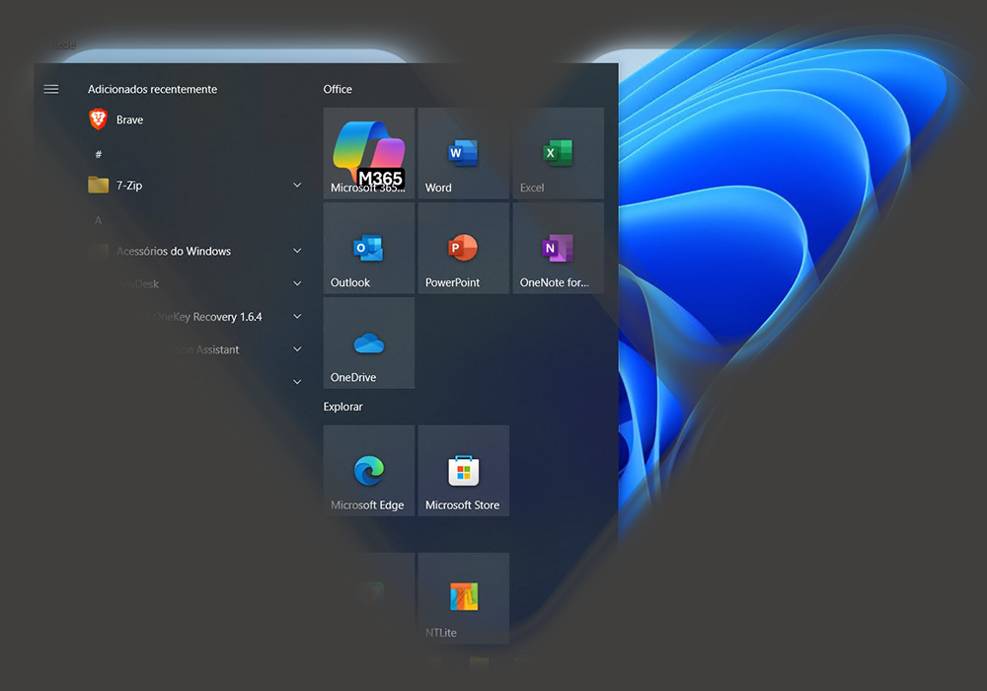Open the Microsoft Store tile
Viewport: 987px width, 691px height.
[463, 471]
